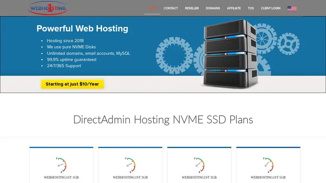Open the Contact page
This screenshot has height=183, width=326.
pos(171,8)
